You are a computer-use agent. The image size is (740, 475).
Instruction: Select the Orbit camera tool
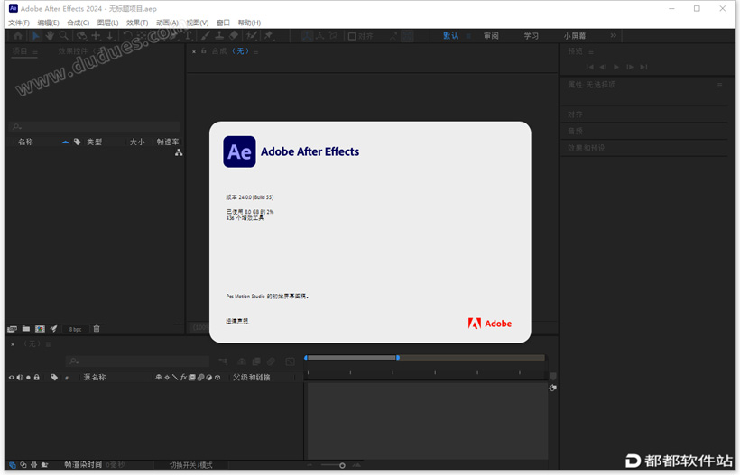pyautogui.click(x=81, y=36)
